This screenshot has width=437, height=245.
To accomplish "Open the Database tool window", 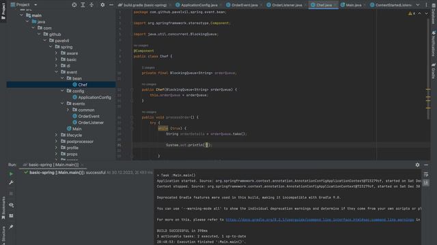I will 434,13.
